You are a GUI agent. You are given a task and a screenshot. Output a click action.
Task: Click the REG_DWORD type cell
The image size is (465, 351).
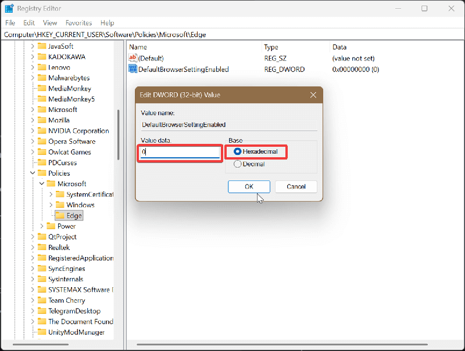[284, 69]
